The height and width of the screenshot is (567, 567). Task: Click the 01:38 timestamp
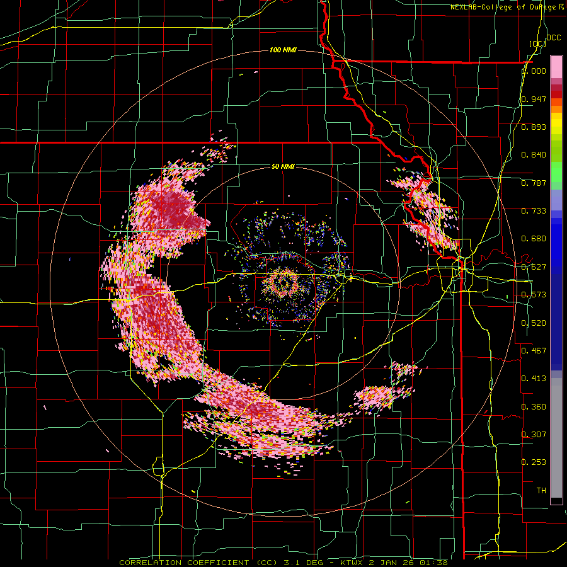coord(433,563)
